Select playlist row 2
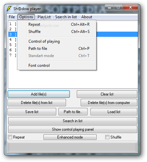The height and width of the screenshot is (162, 147). [x=13, y=29]
